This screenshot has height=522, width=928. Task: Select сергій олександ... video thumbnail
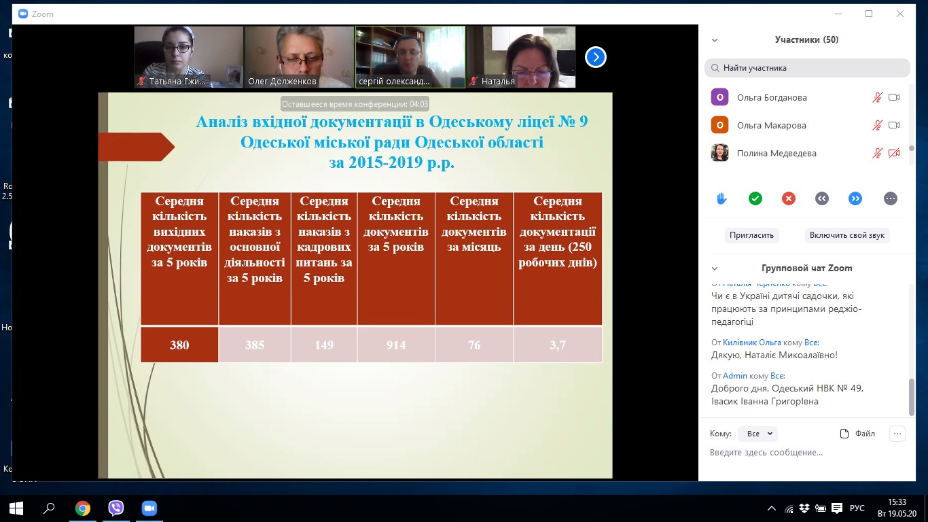[410, 57]
